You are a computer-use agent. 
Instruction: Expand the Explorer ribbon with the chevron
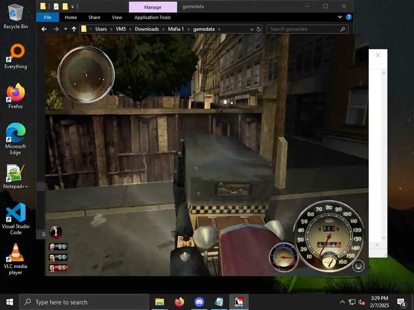[340, 17]
